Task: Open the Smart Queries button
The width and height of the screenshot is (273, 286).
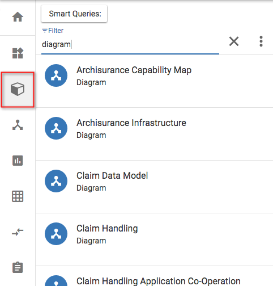Action: click(74, 14)
